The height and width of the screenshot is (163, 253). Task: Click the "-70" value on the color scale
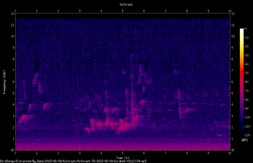coord(246,91)
